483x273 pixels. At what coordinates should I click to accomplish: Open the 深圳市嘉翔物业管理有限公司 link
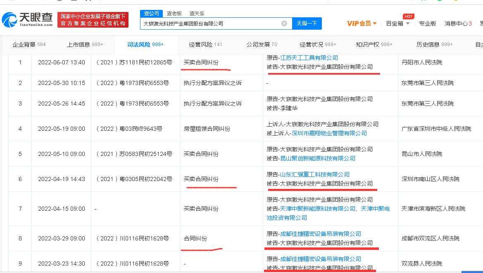click(329, 133)
